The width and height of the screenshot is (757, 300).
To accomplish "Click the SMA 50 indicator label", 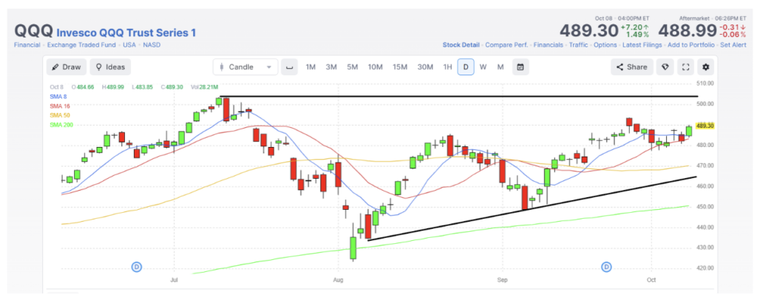I will tap(60, 115).
